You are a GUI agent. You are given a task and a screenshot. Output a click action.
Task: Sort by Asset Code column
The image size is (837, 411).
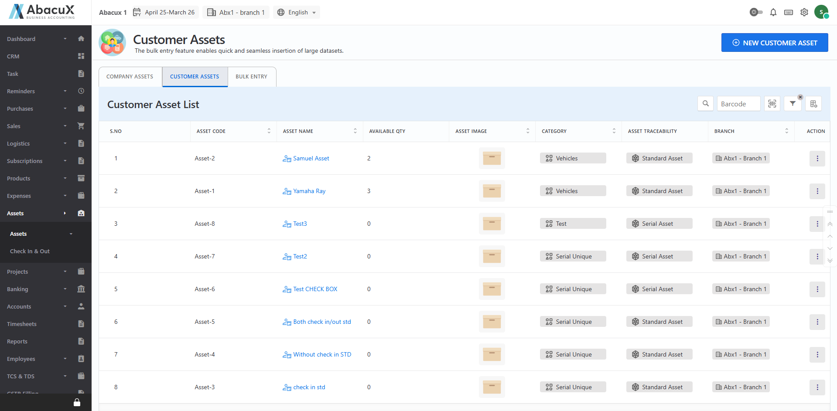(x=269, y=131)
